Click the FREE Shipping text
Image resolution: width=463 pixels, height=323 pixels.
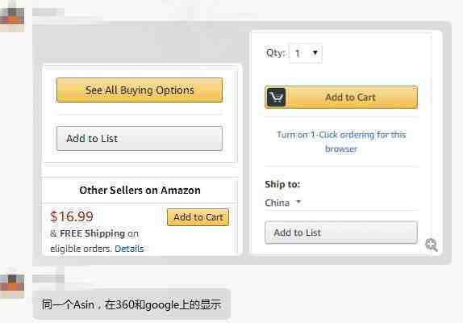pyautogui.click(x=92, y=233)
